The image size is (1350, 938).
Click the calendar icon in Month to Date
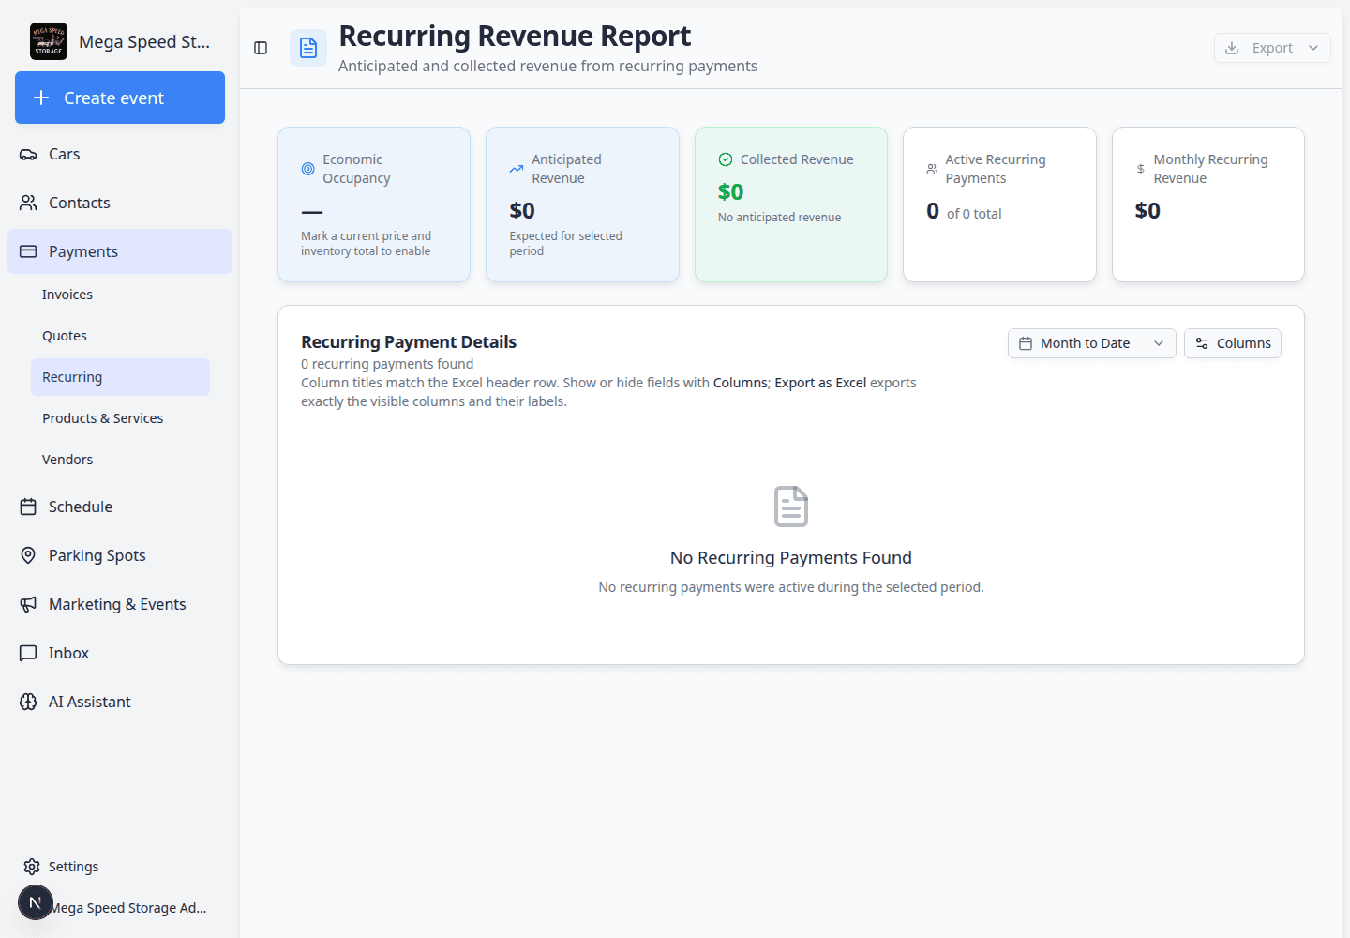tap(1026, 343)
